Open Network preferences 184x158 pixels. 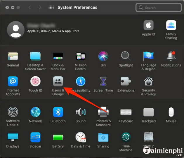click(35, 112)
